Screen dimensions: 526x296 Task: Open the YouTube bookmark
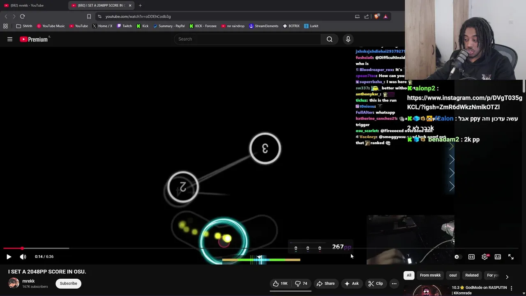[x=78, y=26]
